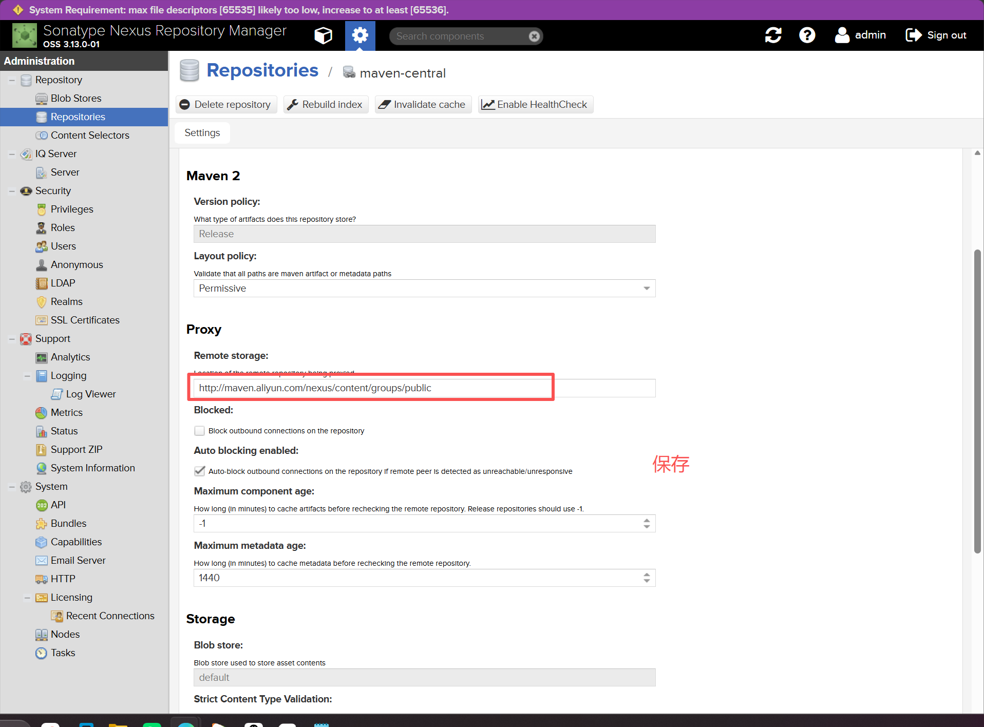Open the Help question mark icon

[x=807, y=35]
